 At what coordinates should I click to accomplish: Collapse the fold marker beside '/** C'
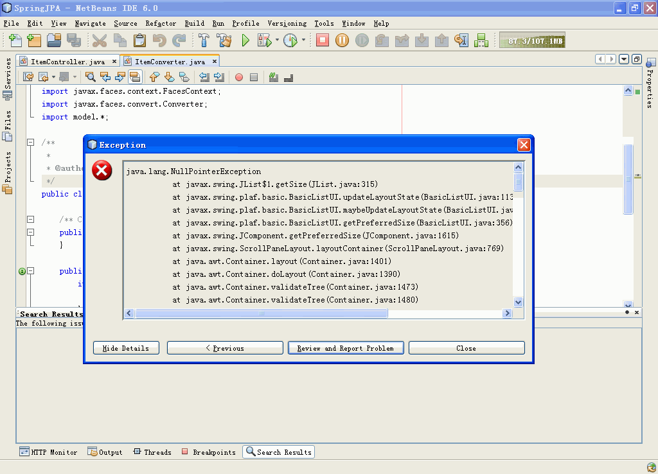31,220
